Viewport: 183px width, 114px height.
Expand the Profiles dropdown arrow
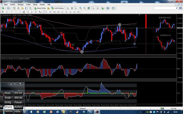[x=10, y=8]
